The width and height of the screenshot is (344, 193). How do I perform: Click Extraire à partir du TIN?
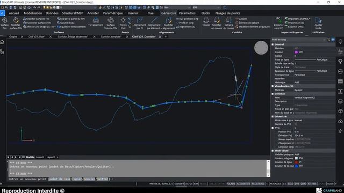pyautogui.click(x=71, y=19)
